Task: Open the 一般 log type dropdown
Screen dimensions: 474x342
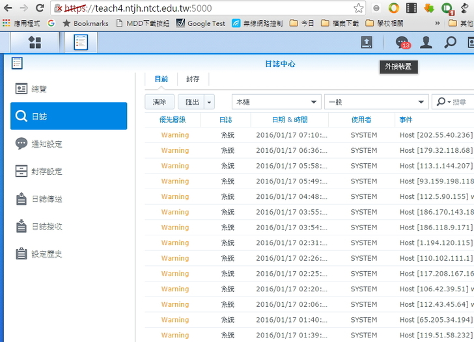Action: 376,102
